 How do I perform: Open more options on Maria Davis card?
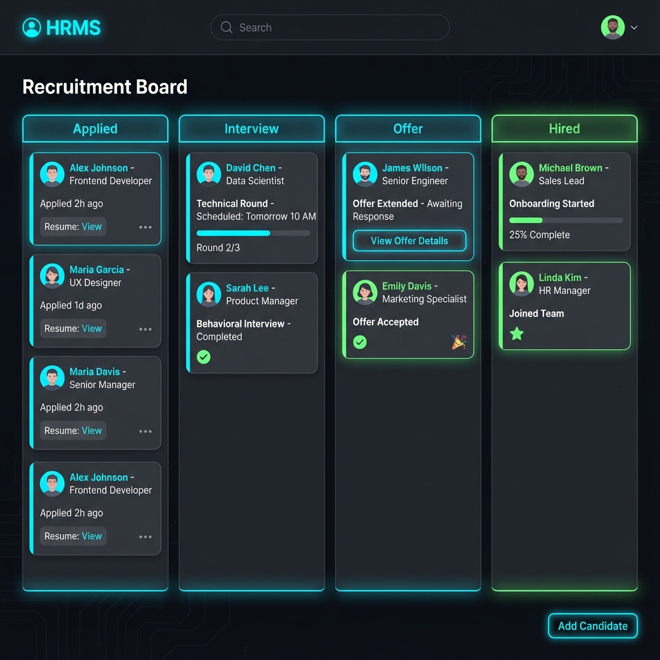(x=146, y=431)
